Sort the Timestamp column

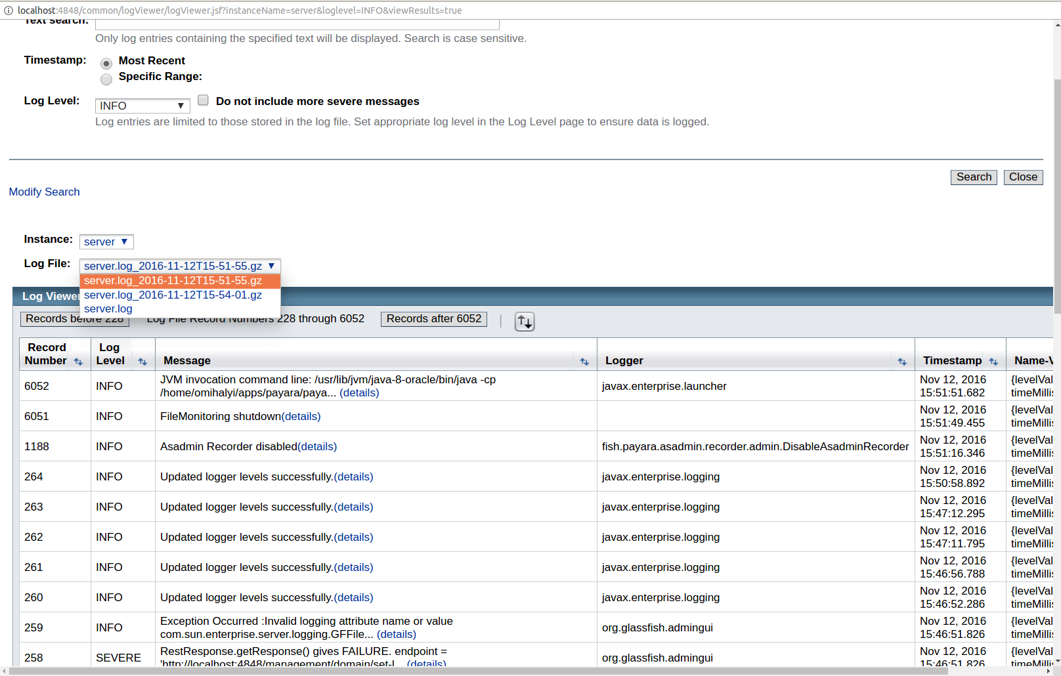(x=993, y=362)
